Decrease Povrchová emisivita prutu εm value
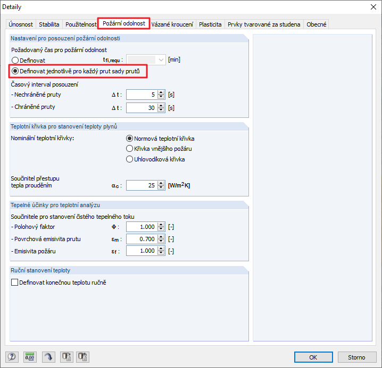The image size is (382, 368). [161, 241]
